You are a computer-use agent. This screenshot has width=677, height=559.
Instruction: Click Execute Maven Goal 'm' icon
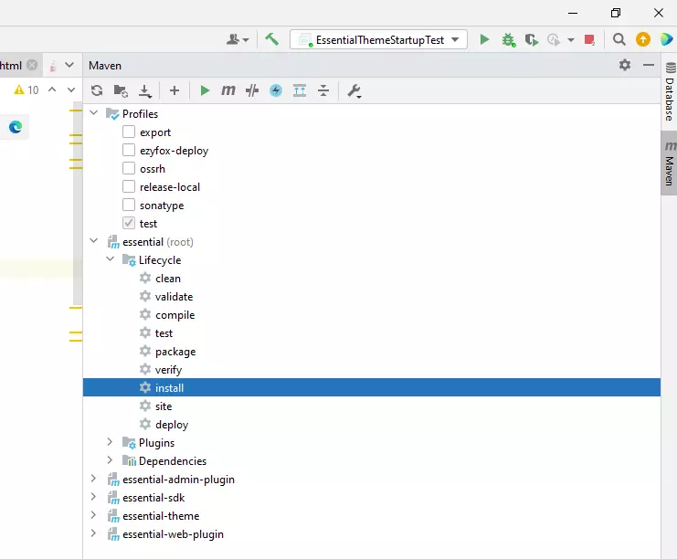(x=228, y=90)
